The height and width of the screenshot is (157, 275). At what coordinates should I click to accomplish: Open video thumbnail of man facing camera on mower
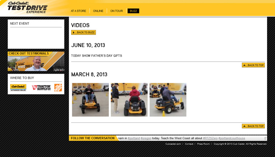click(90, 100)
